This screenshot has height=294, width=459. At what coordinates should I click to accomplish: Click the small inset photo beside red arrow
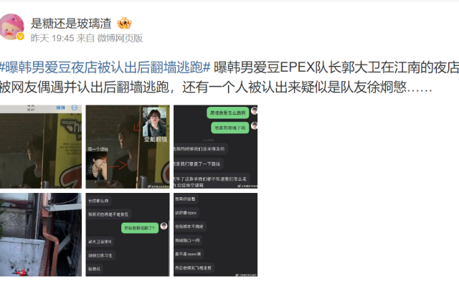coord(96,166)
